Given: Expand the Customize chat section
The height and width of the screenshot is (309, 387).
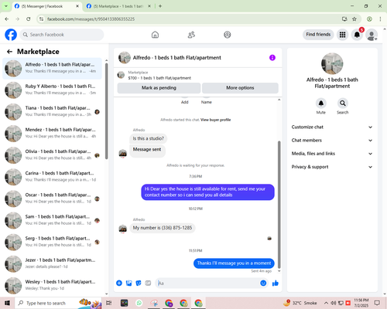Looking at the screenshot, I should coord(332,127).
